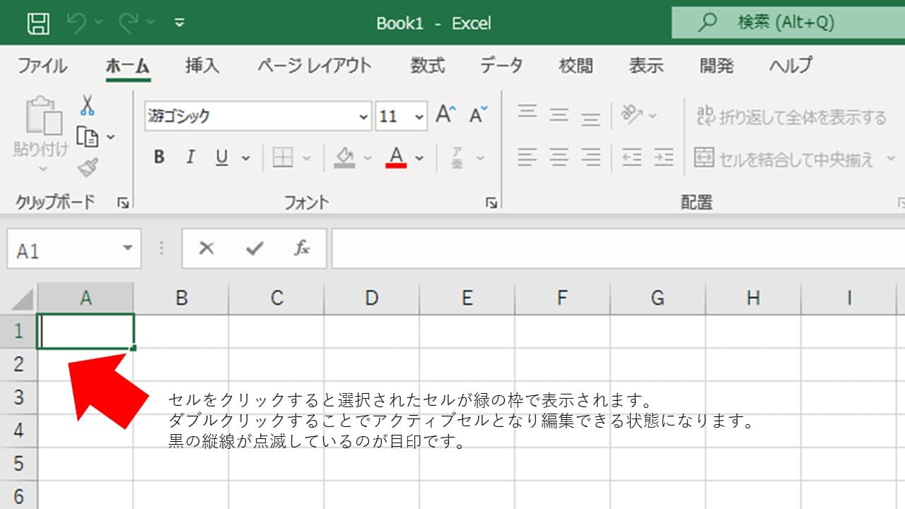
Task: Click the Top Align icon
Action: pyautogui.click(x=527, y=113)
